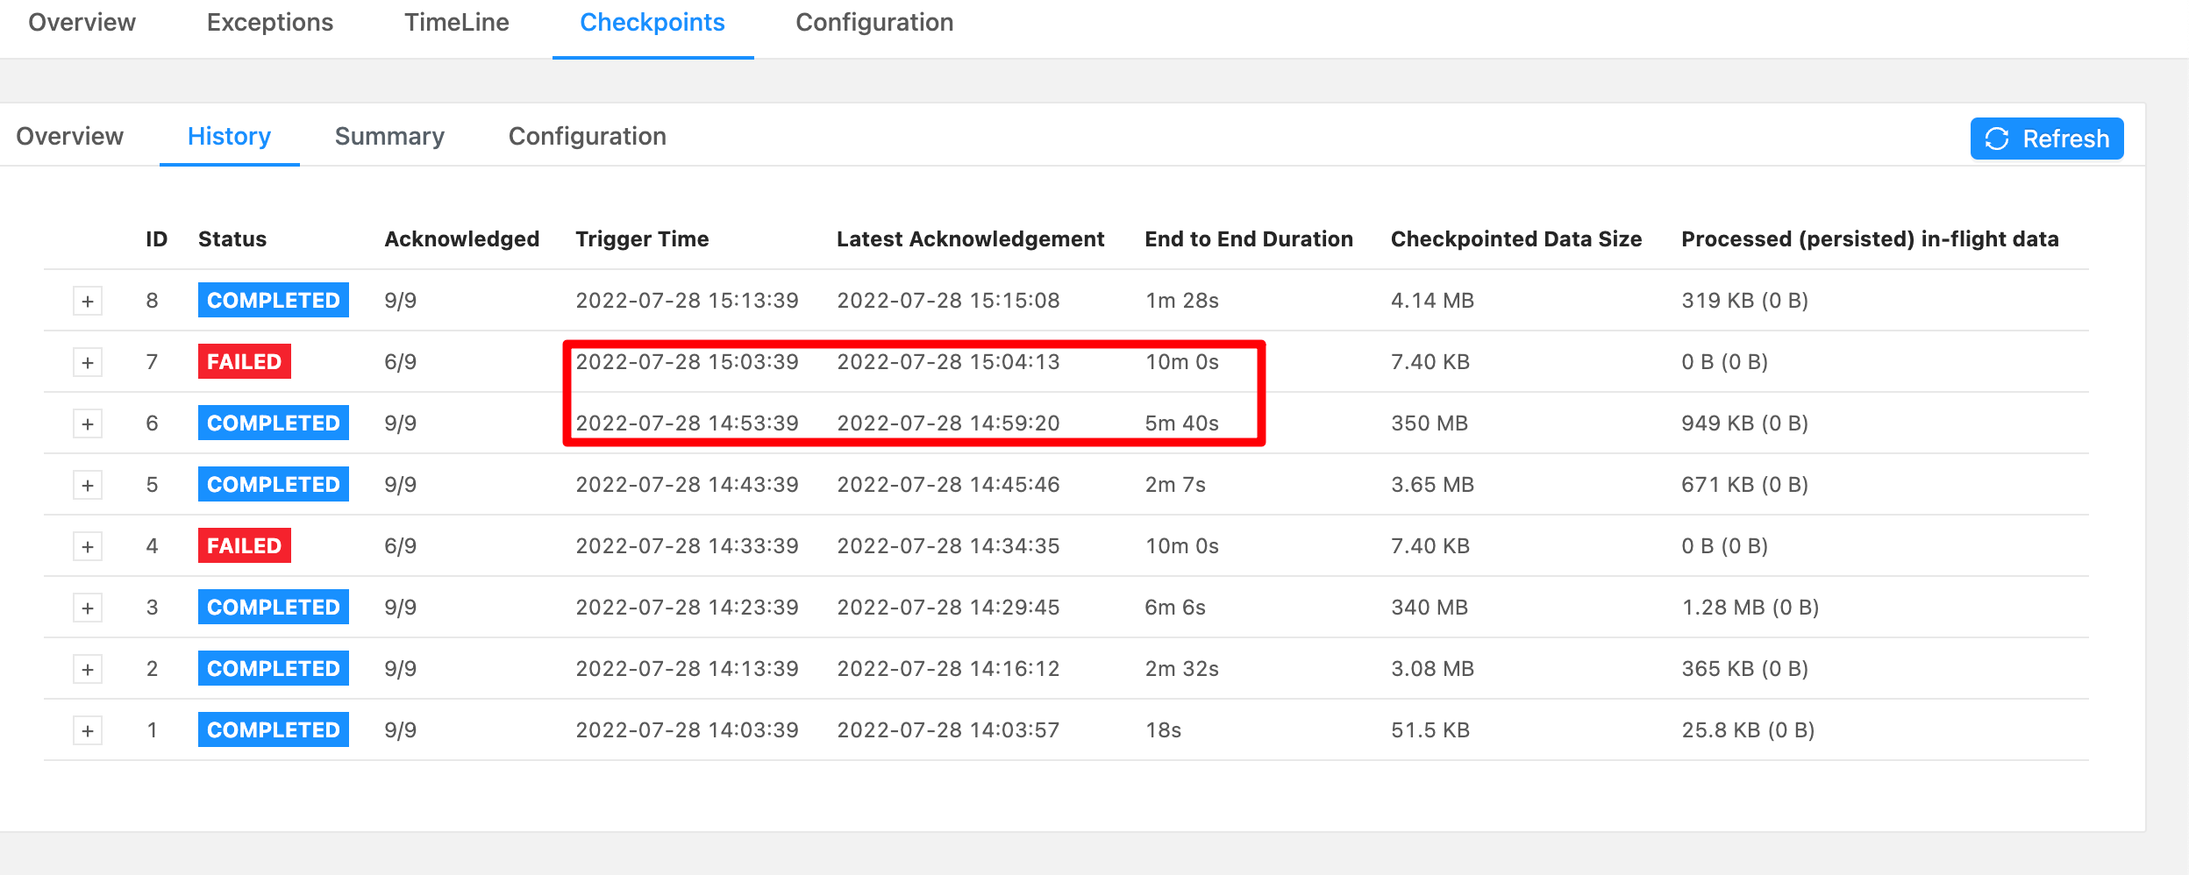Viewport: 2189px width, 875px height.
Task: Click trigger time 2022-07-28 15:03:39
Action: point(687,362)
